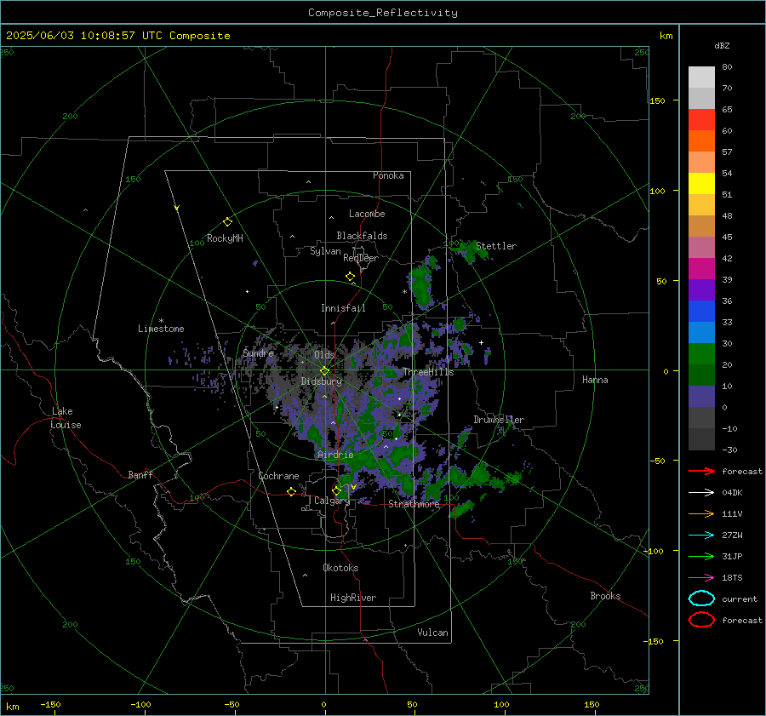Click the Lake Louise label

[66, 418]
